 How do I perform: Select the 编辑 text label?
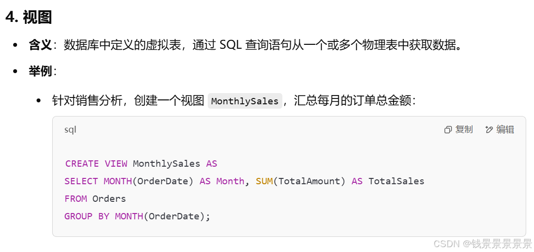coord(505,129)
